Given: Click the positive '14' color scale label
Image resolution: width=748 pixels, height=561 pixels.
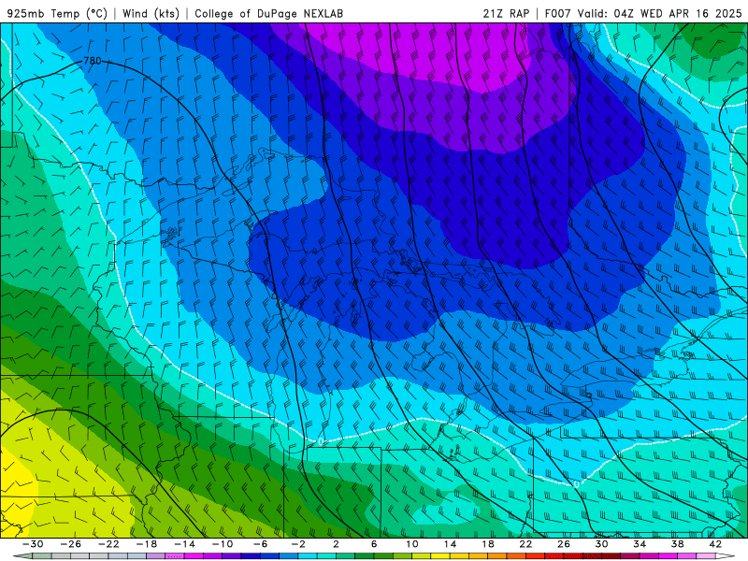Looking at the screenshot, I should [x=450, y=544].
